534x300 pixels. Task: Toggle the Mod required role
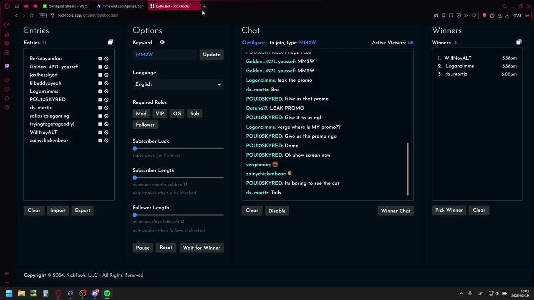(141, 114)
